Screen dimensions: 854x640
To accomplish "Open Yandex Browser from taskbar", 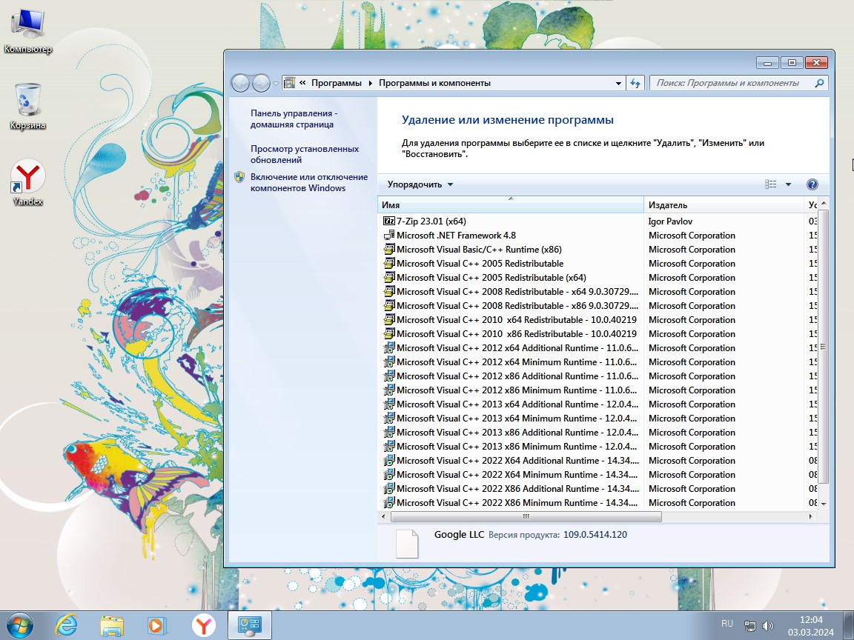I will pyautogui.click(x=203, y=626).
